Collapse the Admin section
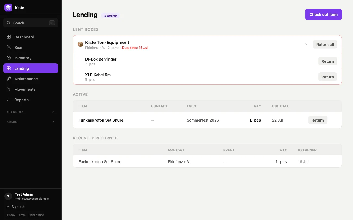The image size is (353, 220). point(53,122)
